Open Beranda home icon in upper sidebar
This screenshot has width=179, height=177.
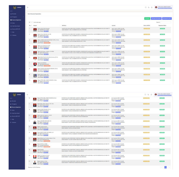pyautogui.click(x=11, y=13)
